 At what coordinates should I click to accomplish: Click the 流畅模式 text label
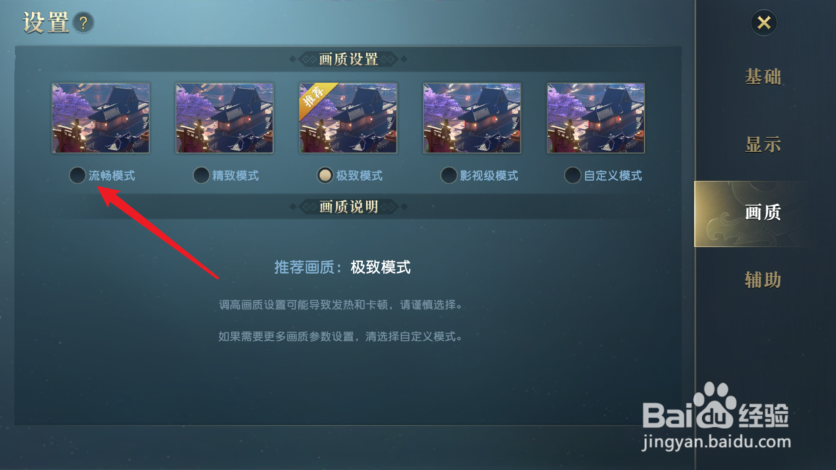coord(112,176)
